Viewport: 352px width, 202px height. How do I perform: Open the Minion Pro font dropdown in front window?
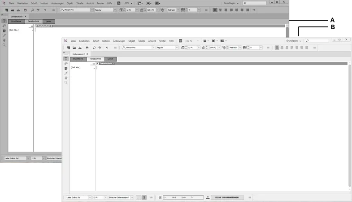coord(153,48)
